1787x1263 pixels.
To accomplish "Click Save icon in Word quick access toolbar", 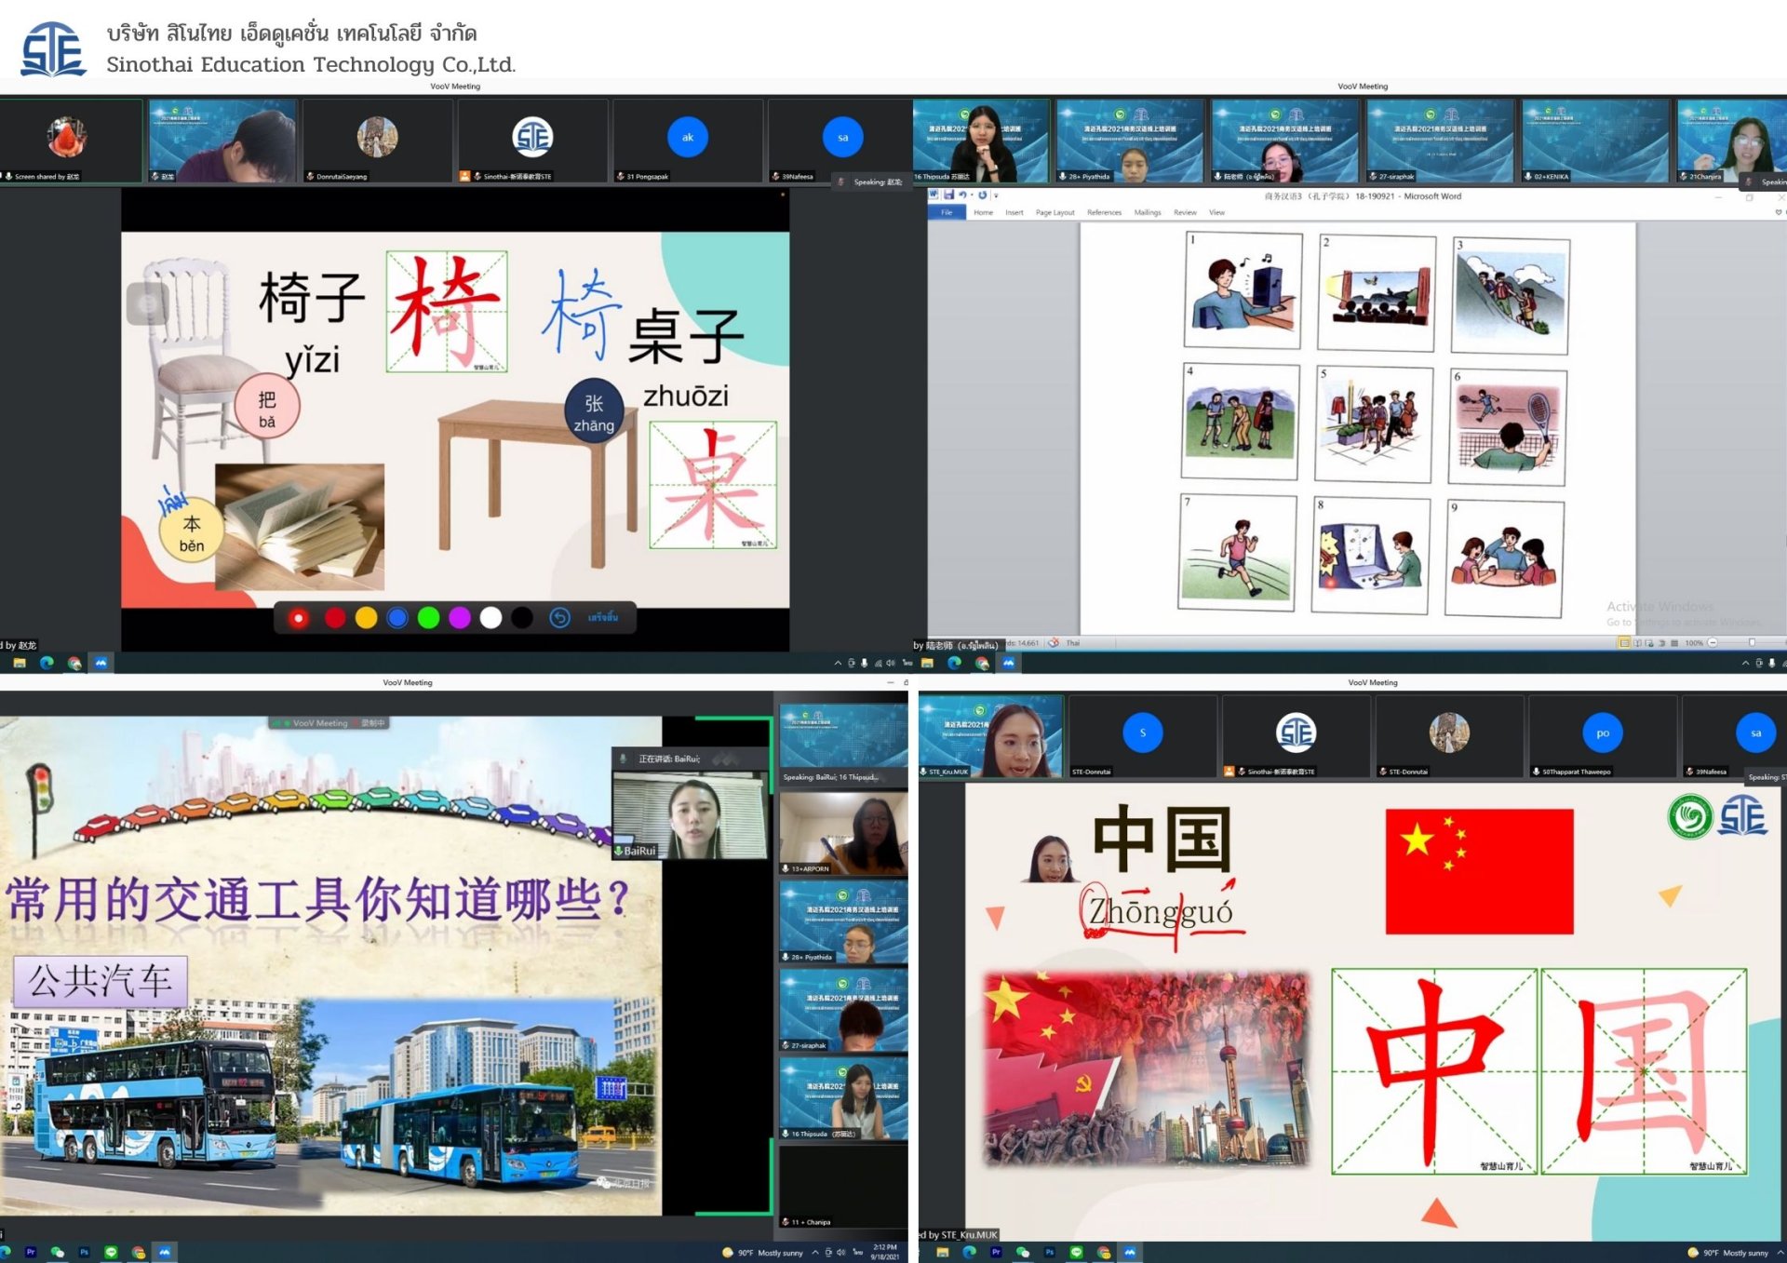I will [x=949, y=195].
